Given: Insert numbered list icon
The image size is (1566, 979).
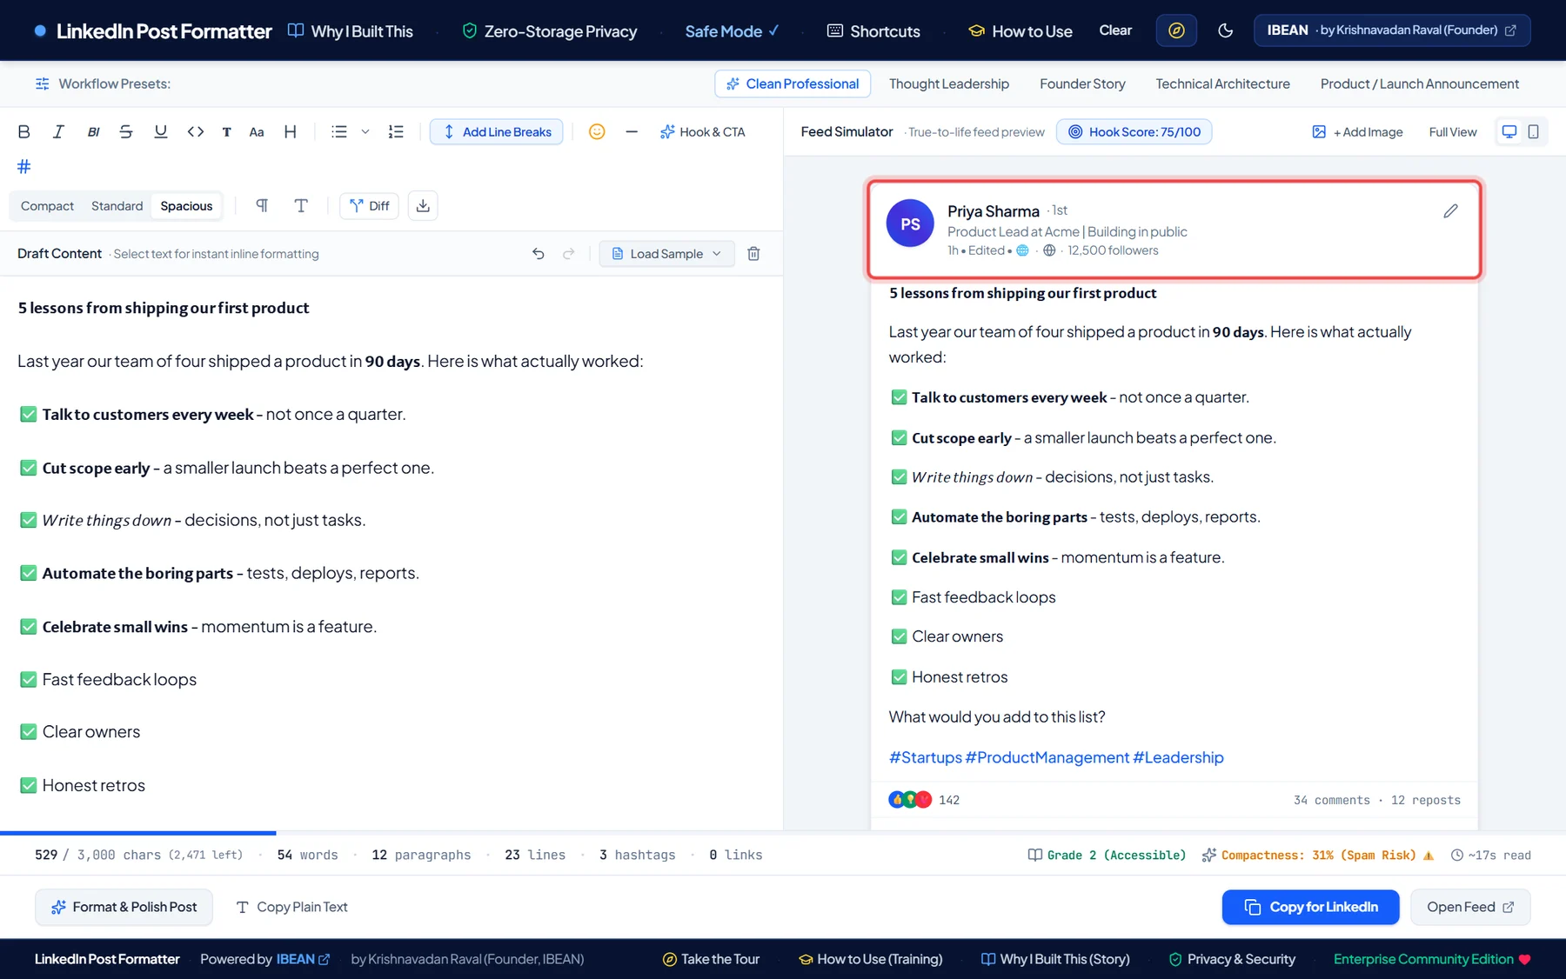Looking at the screenshot, I should [x=396, y=132].
